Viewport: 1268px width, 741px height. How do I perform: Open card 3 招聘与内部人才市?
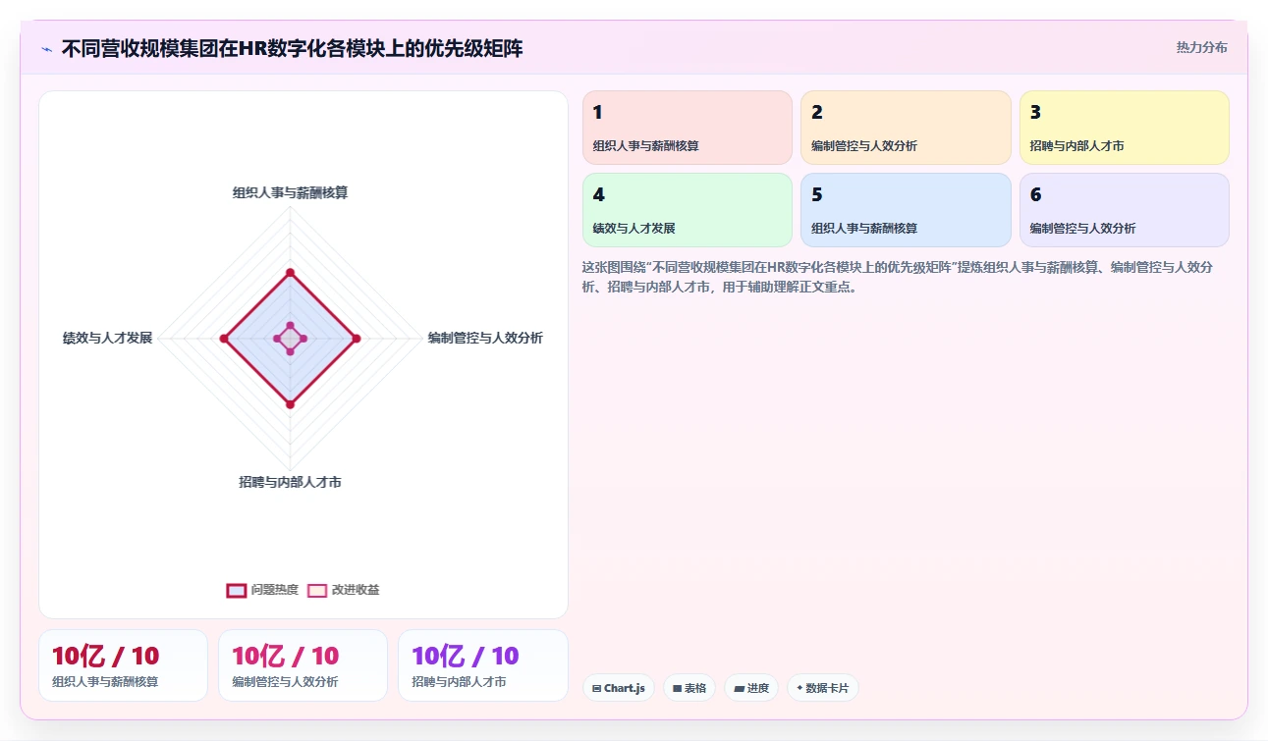click(1125, 128)
